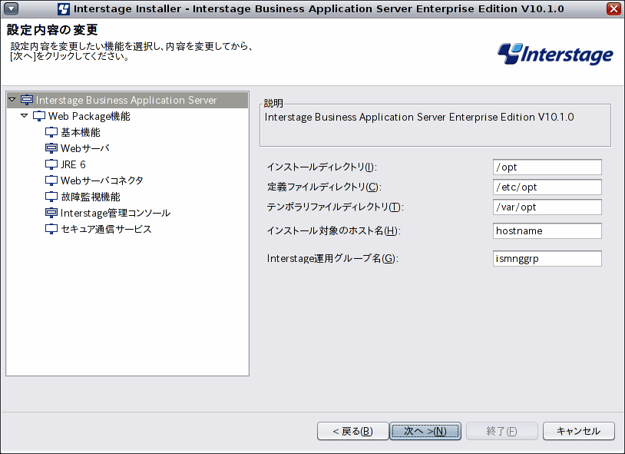The width and height of the screenshot is (625, 454).
Task: Click the Interstage Installer title bar app icon
Action: pos(64,8)
